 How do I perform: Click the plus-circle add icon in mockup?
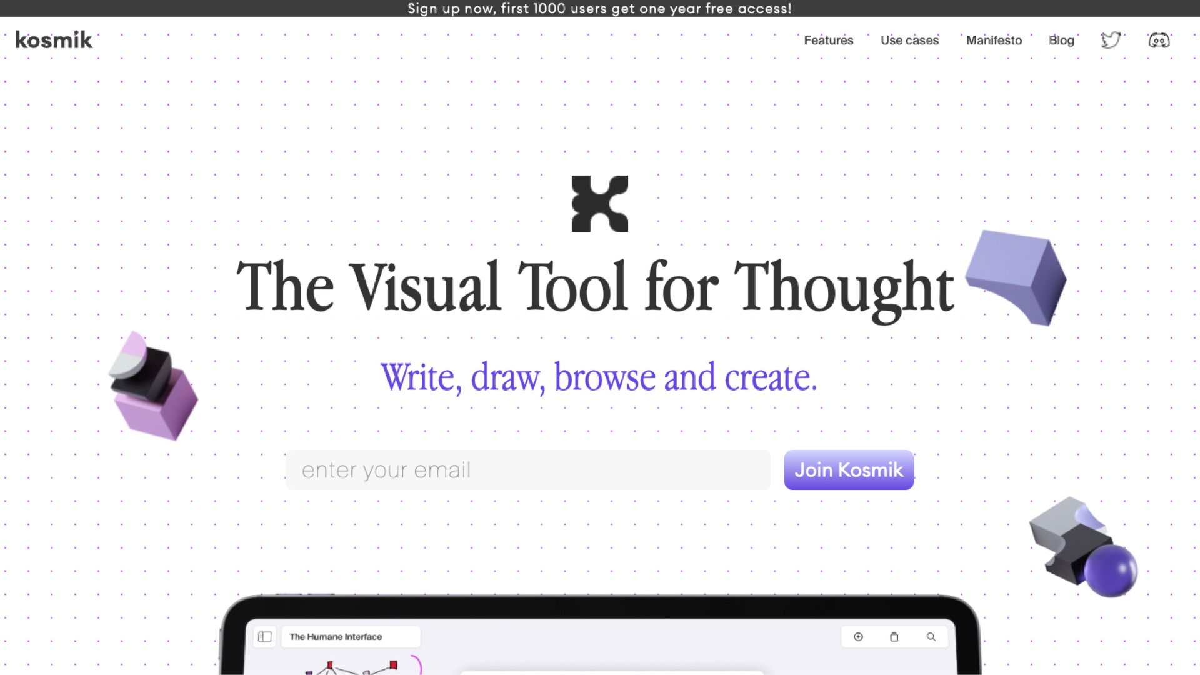pyautogui.click(x=858, y=637)
